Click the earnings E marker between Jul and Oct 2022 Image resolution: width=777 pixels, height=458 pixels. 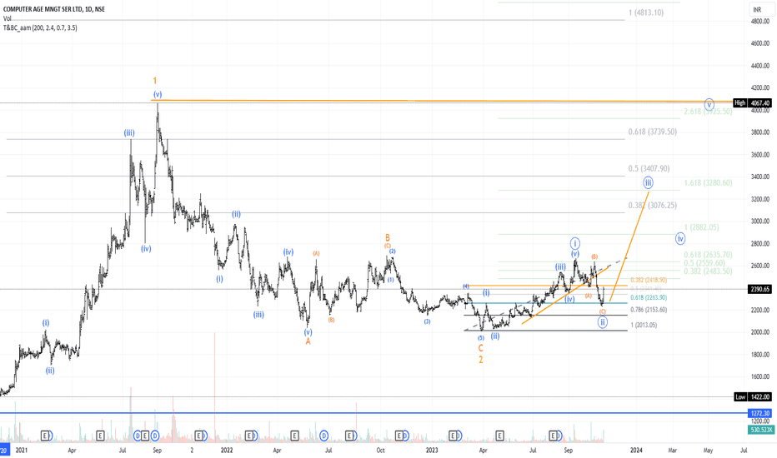click(349, 436)
